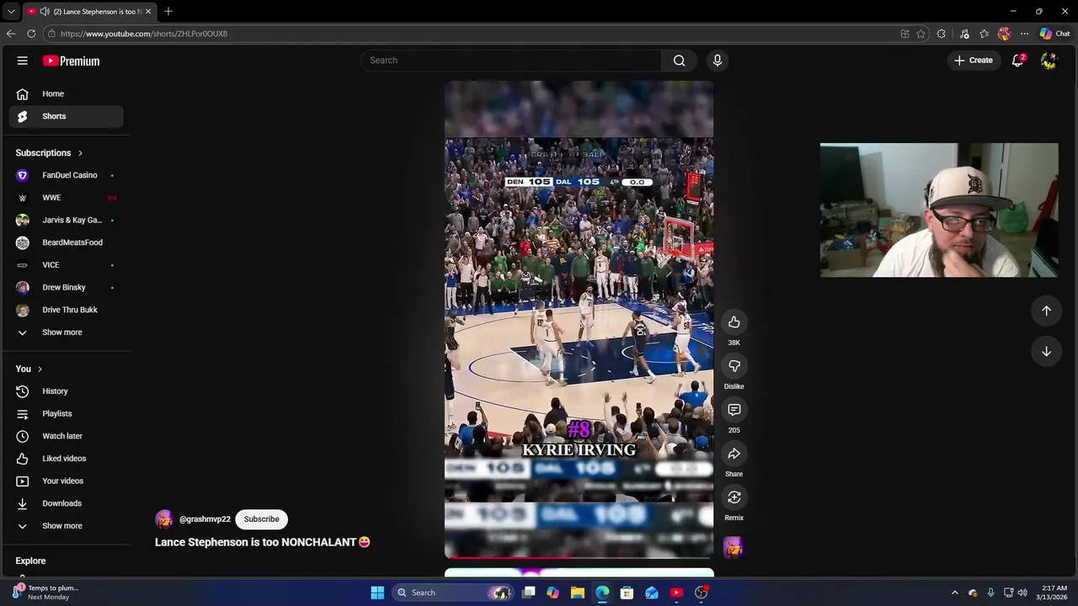The image size is (1078, 606).
Task: Show hidden system tray icons
Action: (x=954, y=593)
